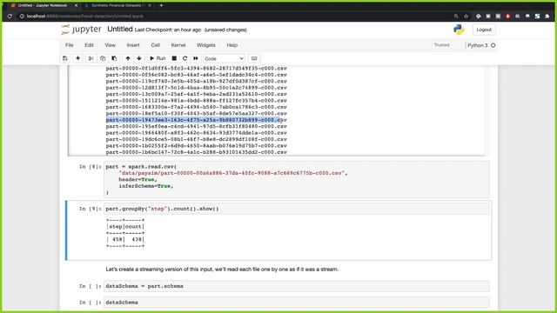Click the part.groupBy code cell In [9]
The height and width of the screenshot is (313, 557).
click(x=296, y=209)
